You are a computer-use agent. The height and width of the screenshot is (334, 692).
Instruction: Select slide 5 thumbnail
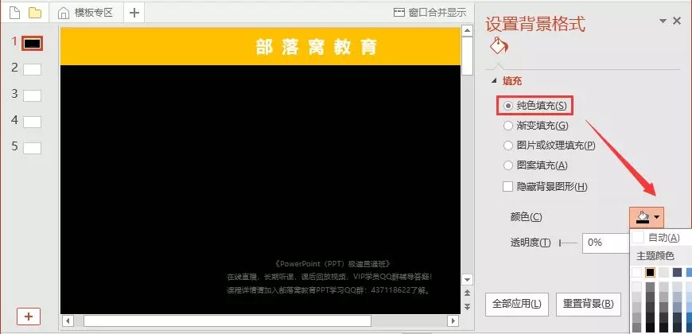(x=33, y=148)
